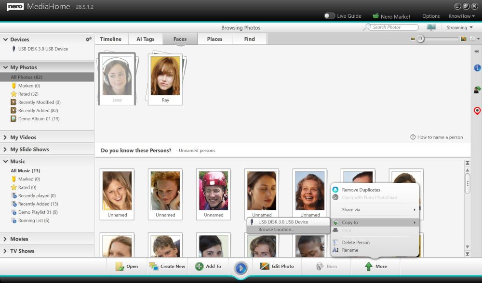Open the KnowHow dropdown
The height and width of the screenshot is (283, 482).
[x=461, y=16]
